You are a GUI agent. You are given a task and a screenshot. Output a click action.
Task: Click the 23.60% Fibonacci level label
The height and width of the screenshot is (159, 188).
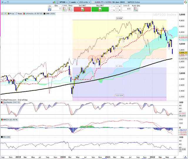(119, 37)
